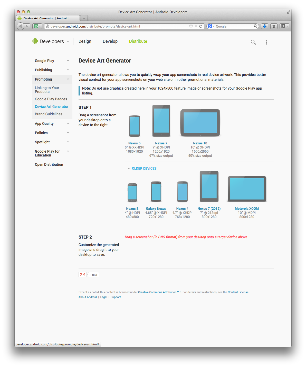The height and width of the screenshot is (367, 306).
Task: Open the Content License link
Action: click(x=238, y=292)
